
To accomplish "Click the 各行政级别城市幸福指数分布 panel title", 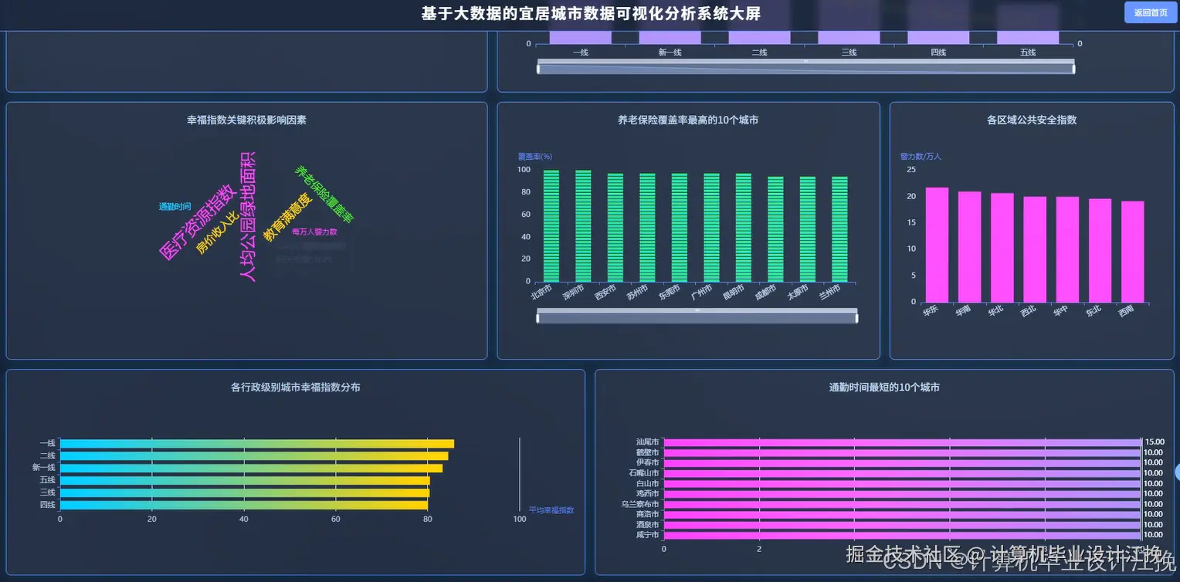I will (296, 387).
